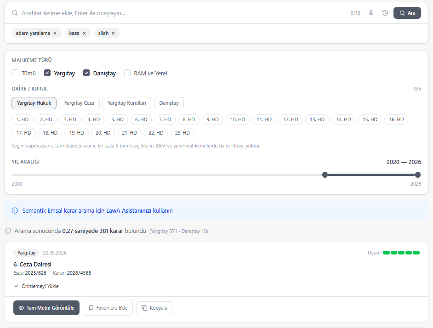Click the info icon beside search result count
Screen dimensions: 433x328
pyautogui.click(x=8, y=231)
